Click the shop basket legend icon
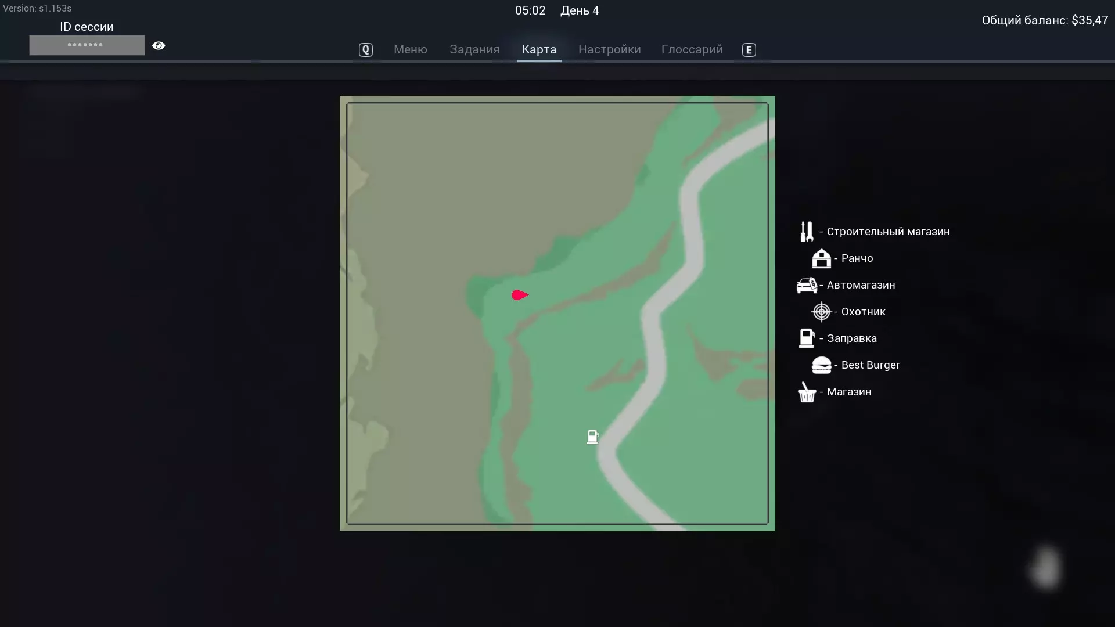Image resolution: width=1115 pixels, height=627 pixels. [x=807, y=392]
